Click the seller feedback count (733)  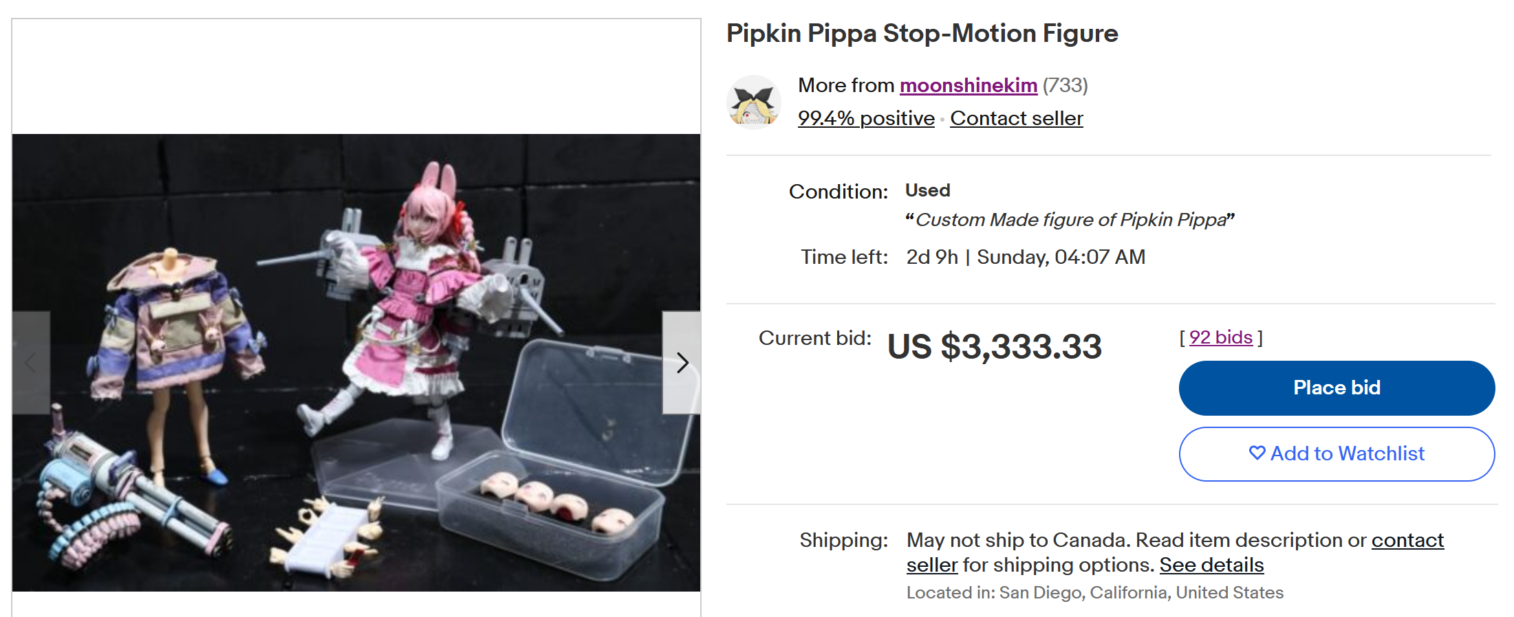point(1065,85)
